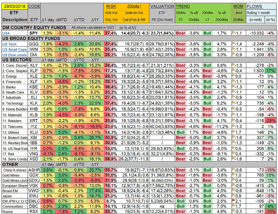278x214 pixels.
Task: Select the Bull trend cell in IYR row
Action: click(x=181, y=149)
